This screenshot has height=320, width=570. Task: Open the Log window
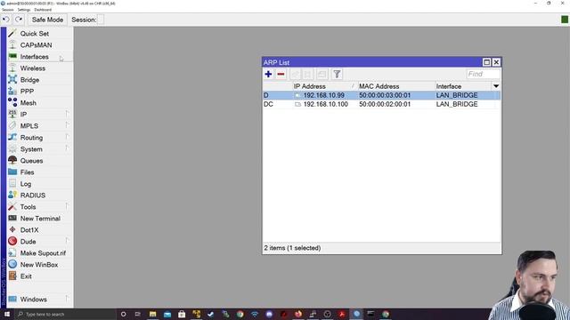tap(26, 184)
